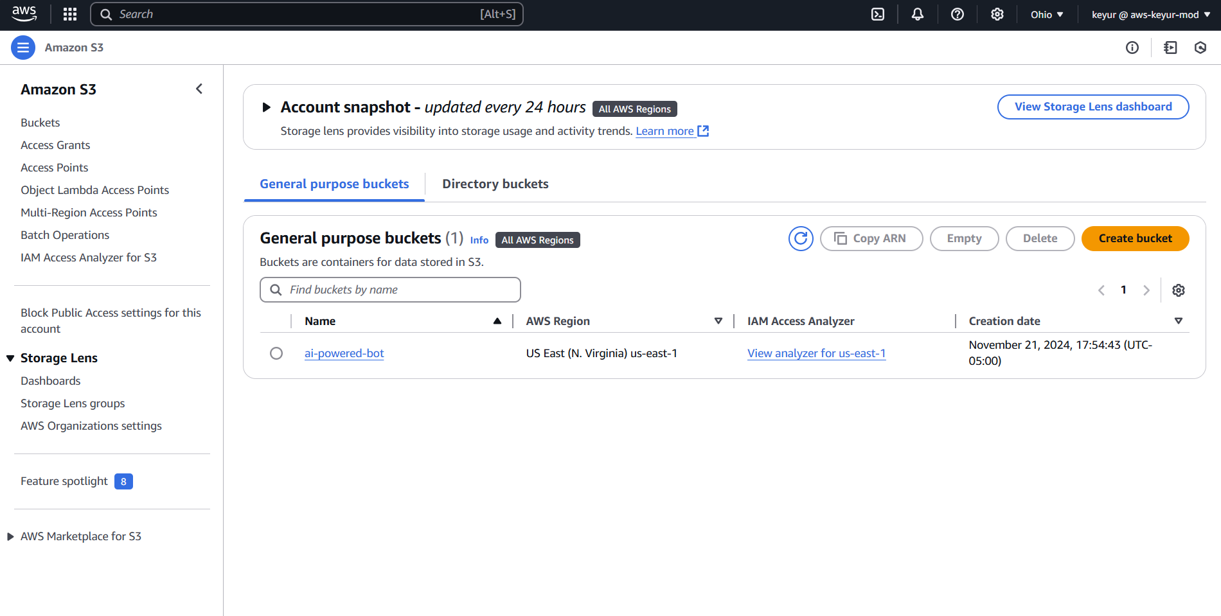Click the search magnifier in top bar

pos(107,14)
